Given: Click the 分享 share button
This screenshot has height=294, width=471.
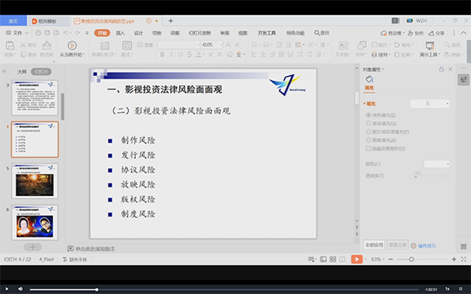Looking at the screenshot, I should [436, 33].
